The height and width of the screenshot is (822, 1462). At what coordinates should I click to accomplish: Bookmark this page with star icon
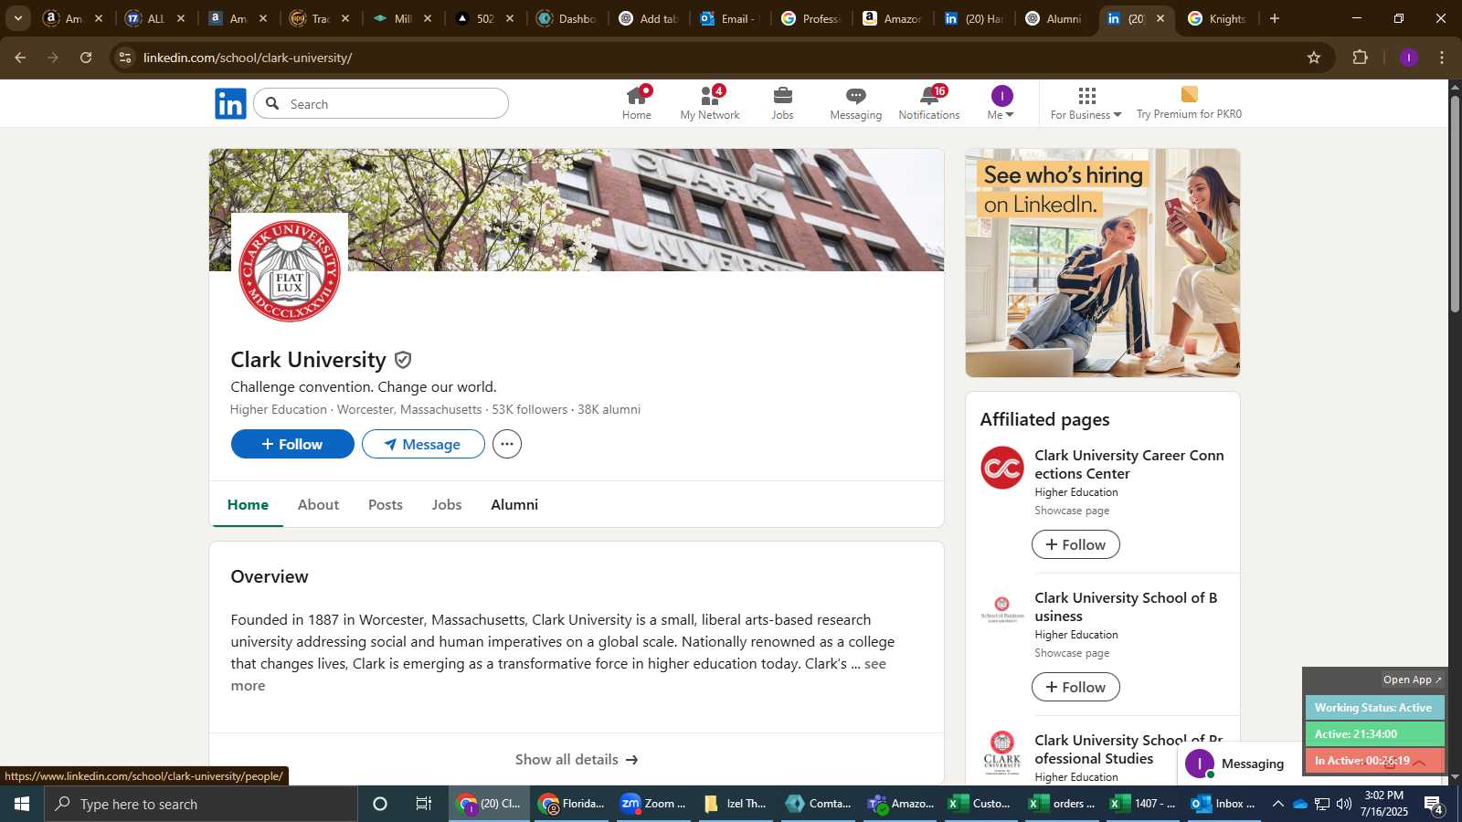[1314, 58]
